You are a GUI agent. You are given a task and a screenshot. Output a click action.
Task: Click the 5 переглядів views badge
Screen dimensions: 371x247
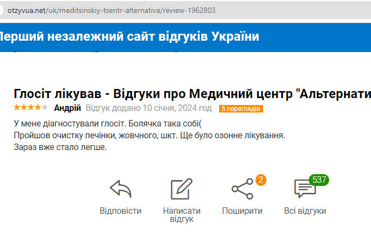241,109
